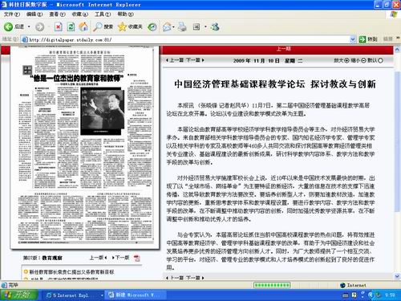
Task: Open the 收藏(A) menu
Action: [80, 14]
